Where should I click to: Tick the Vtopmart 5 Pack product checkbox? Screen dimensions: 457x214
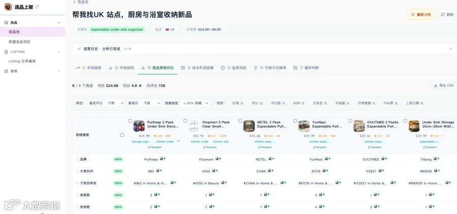coord(185,120)
